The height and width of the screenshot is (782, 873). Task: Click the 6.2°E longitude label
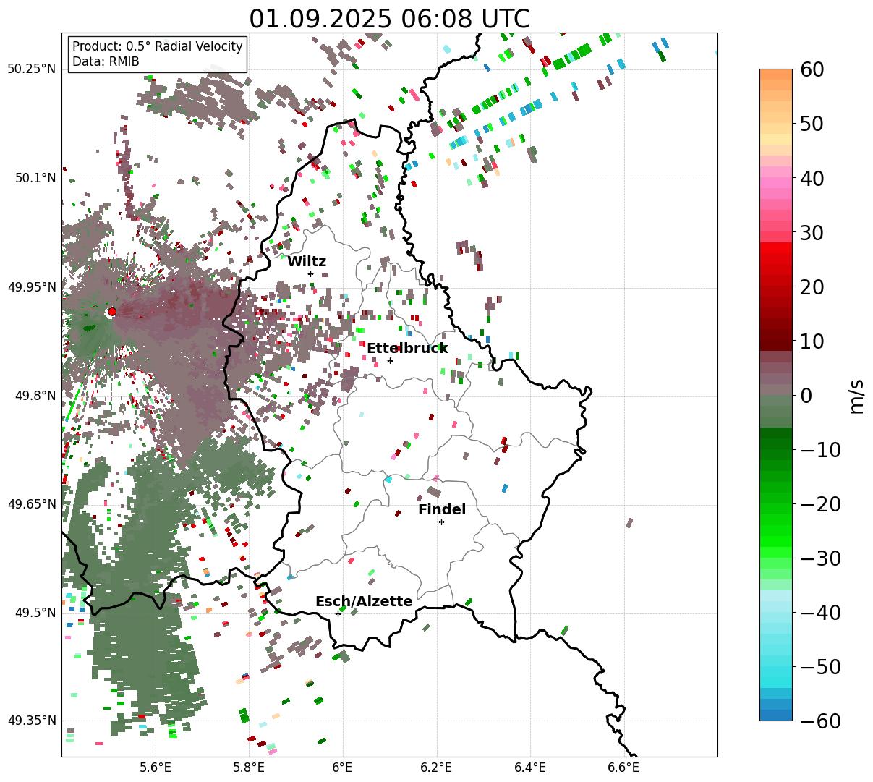tap(436, 768)
